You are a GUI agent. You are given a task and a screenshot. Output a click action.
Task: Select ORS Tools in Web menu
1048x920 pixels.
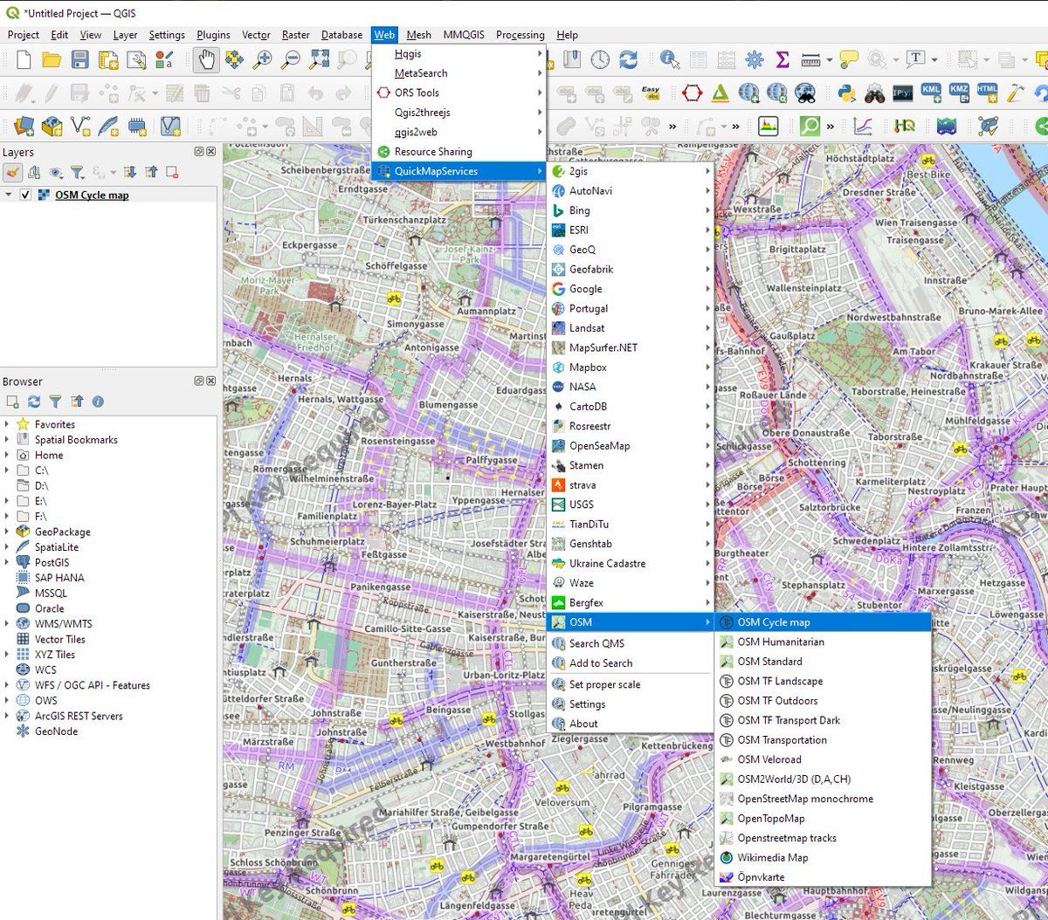(x=459, y=93)
